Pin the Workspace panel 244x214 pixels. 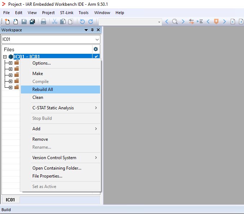click(92, 30)
